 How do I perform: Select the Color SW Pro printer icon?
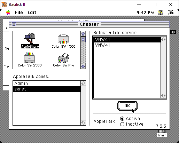pos(63,60)
